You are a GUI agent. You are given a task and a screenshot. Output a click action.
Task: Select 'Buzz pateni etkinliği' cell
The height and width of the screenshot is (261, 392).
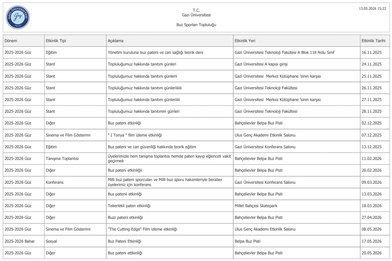(x=170, y=217)
